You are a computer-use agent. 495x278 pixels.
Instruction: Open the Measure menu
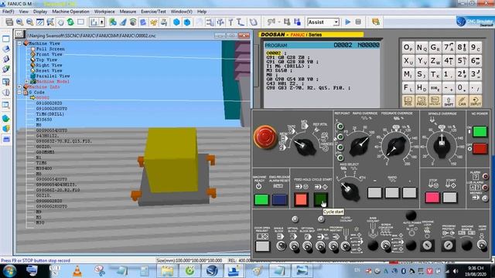coord(128,12)
